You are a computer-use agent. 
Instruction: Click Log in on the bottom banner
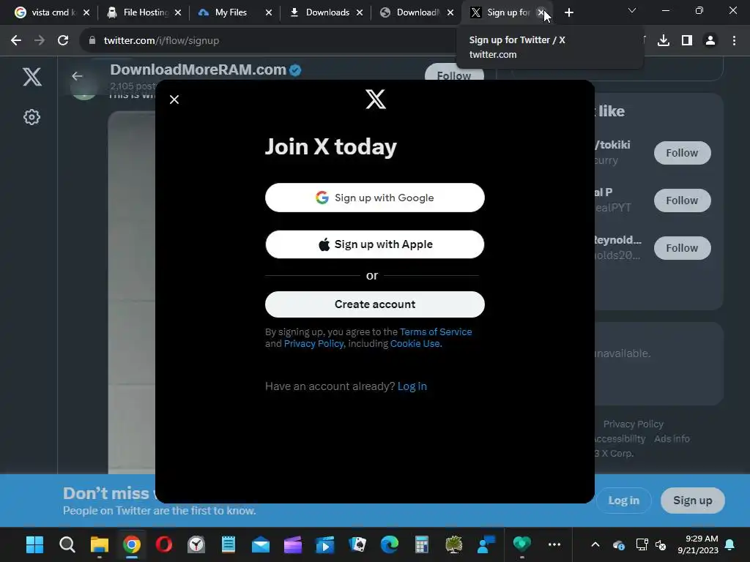coord(623,501)
